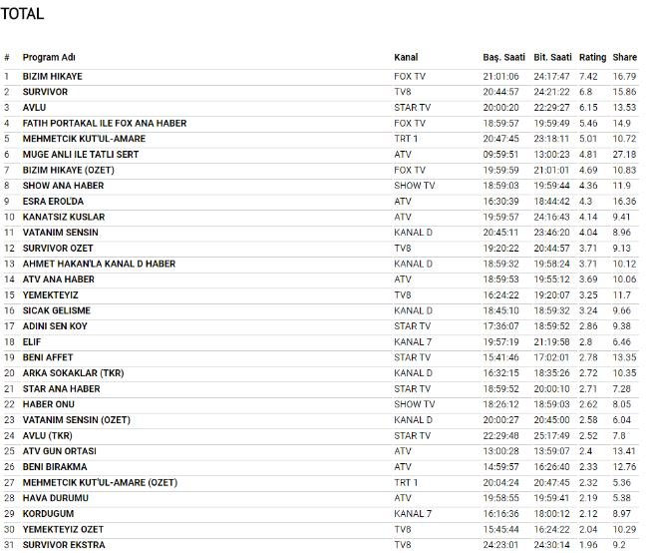Click the 16.79 share value
Image resolution: width=650 pixels, height=553 pixels.
[624, 77]
